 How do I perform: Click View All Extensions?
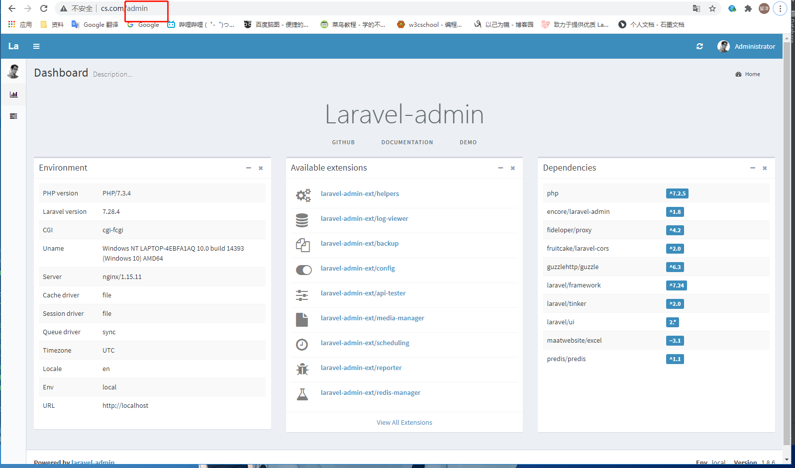click(404, 422)
